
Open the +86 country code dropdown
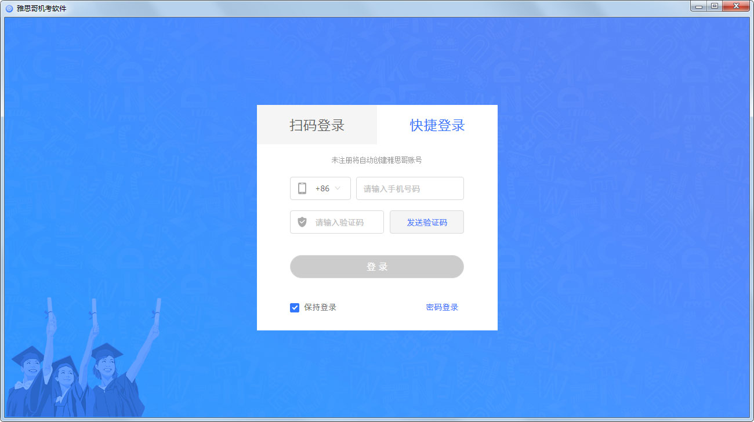pos(322,188)
